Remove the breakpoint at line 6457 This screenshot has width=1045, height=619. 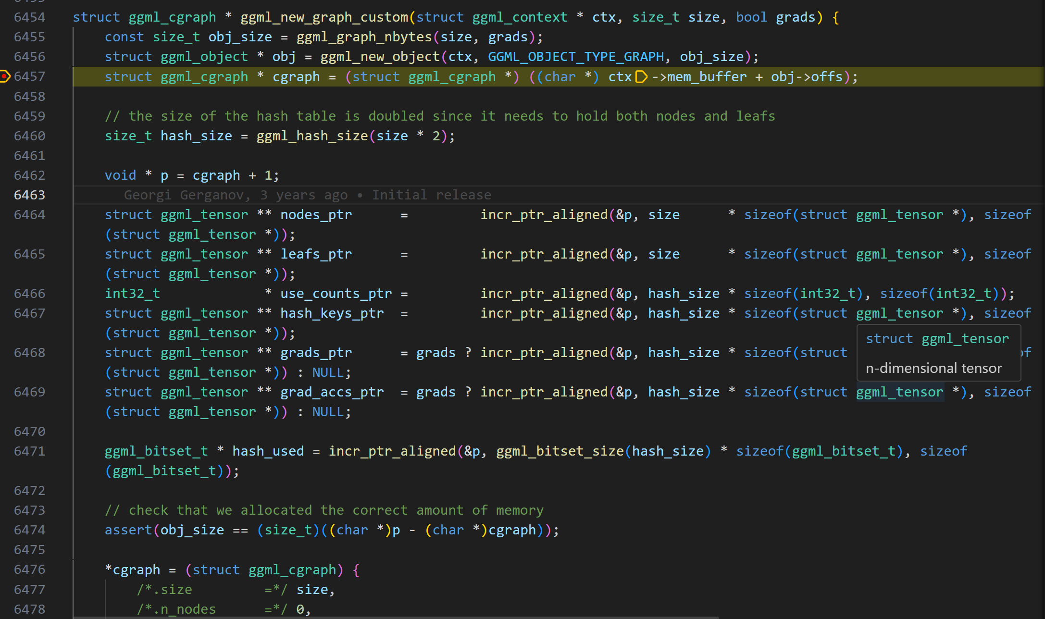(5, 76)
